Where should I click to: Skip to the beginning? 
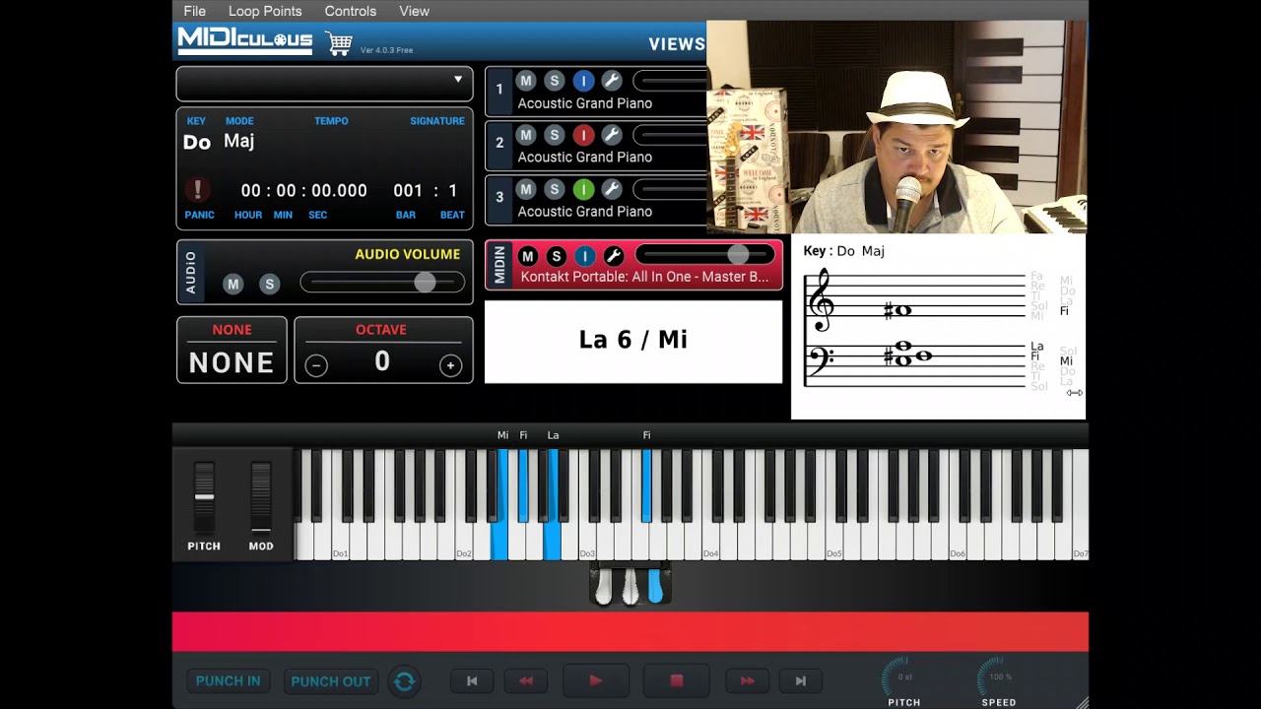472,680
